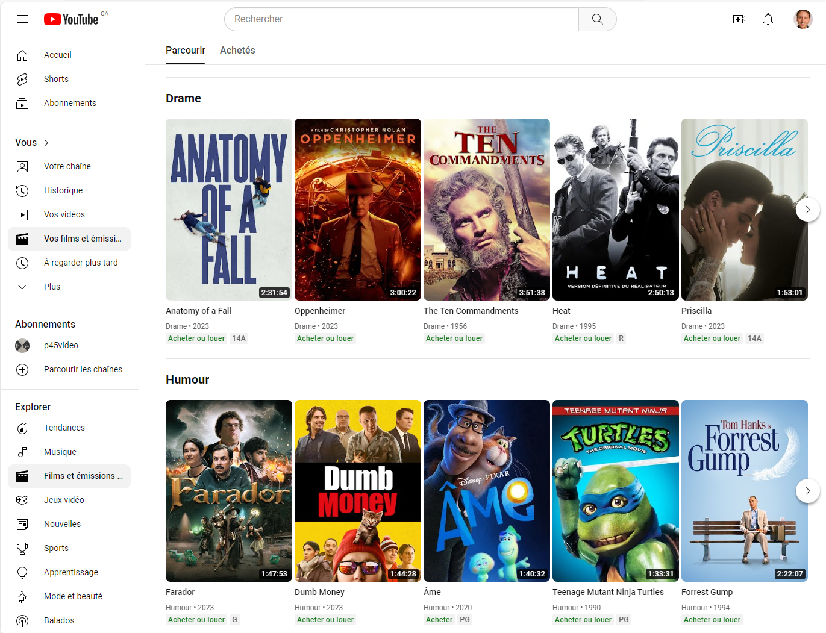The image size is (826, 633).
Task: Click Acheter ou louer under Anatomy of a Fall
Action: [196, 338]
